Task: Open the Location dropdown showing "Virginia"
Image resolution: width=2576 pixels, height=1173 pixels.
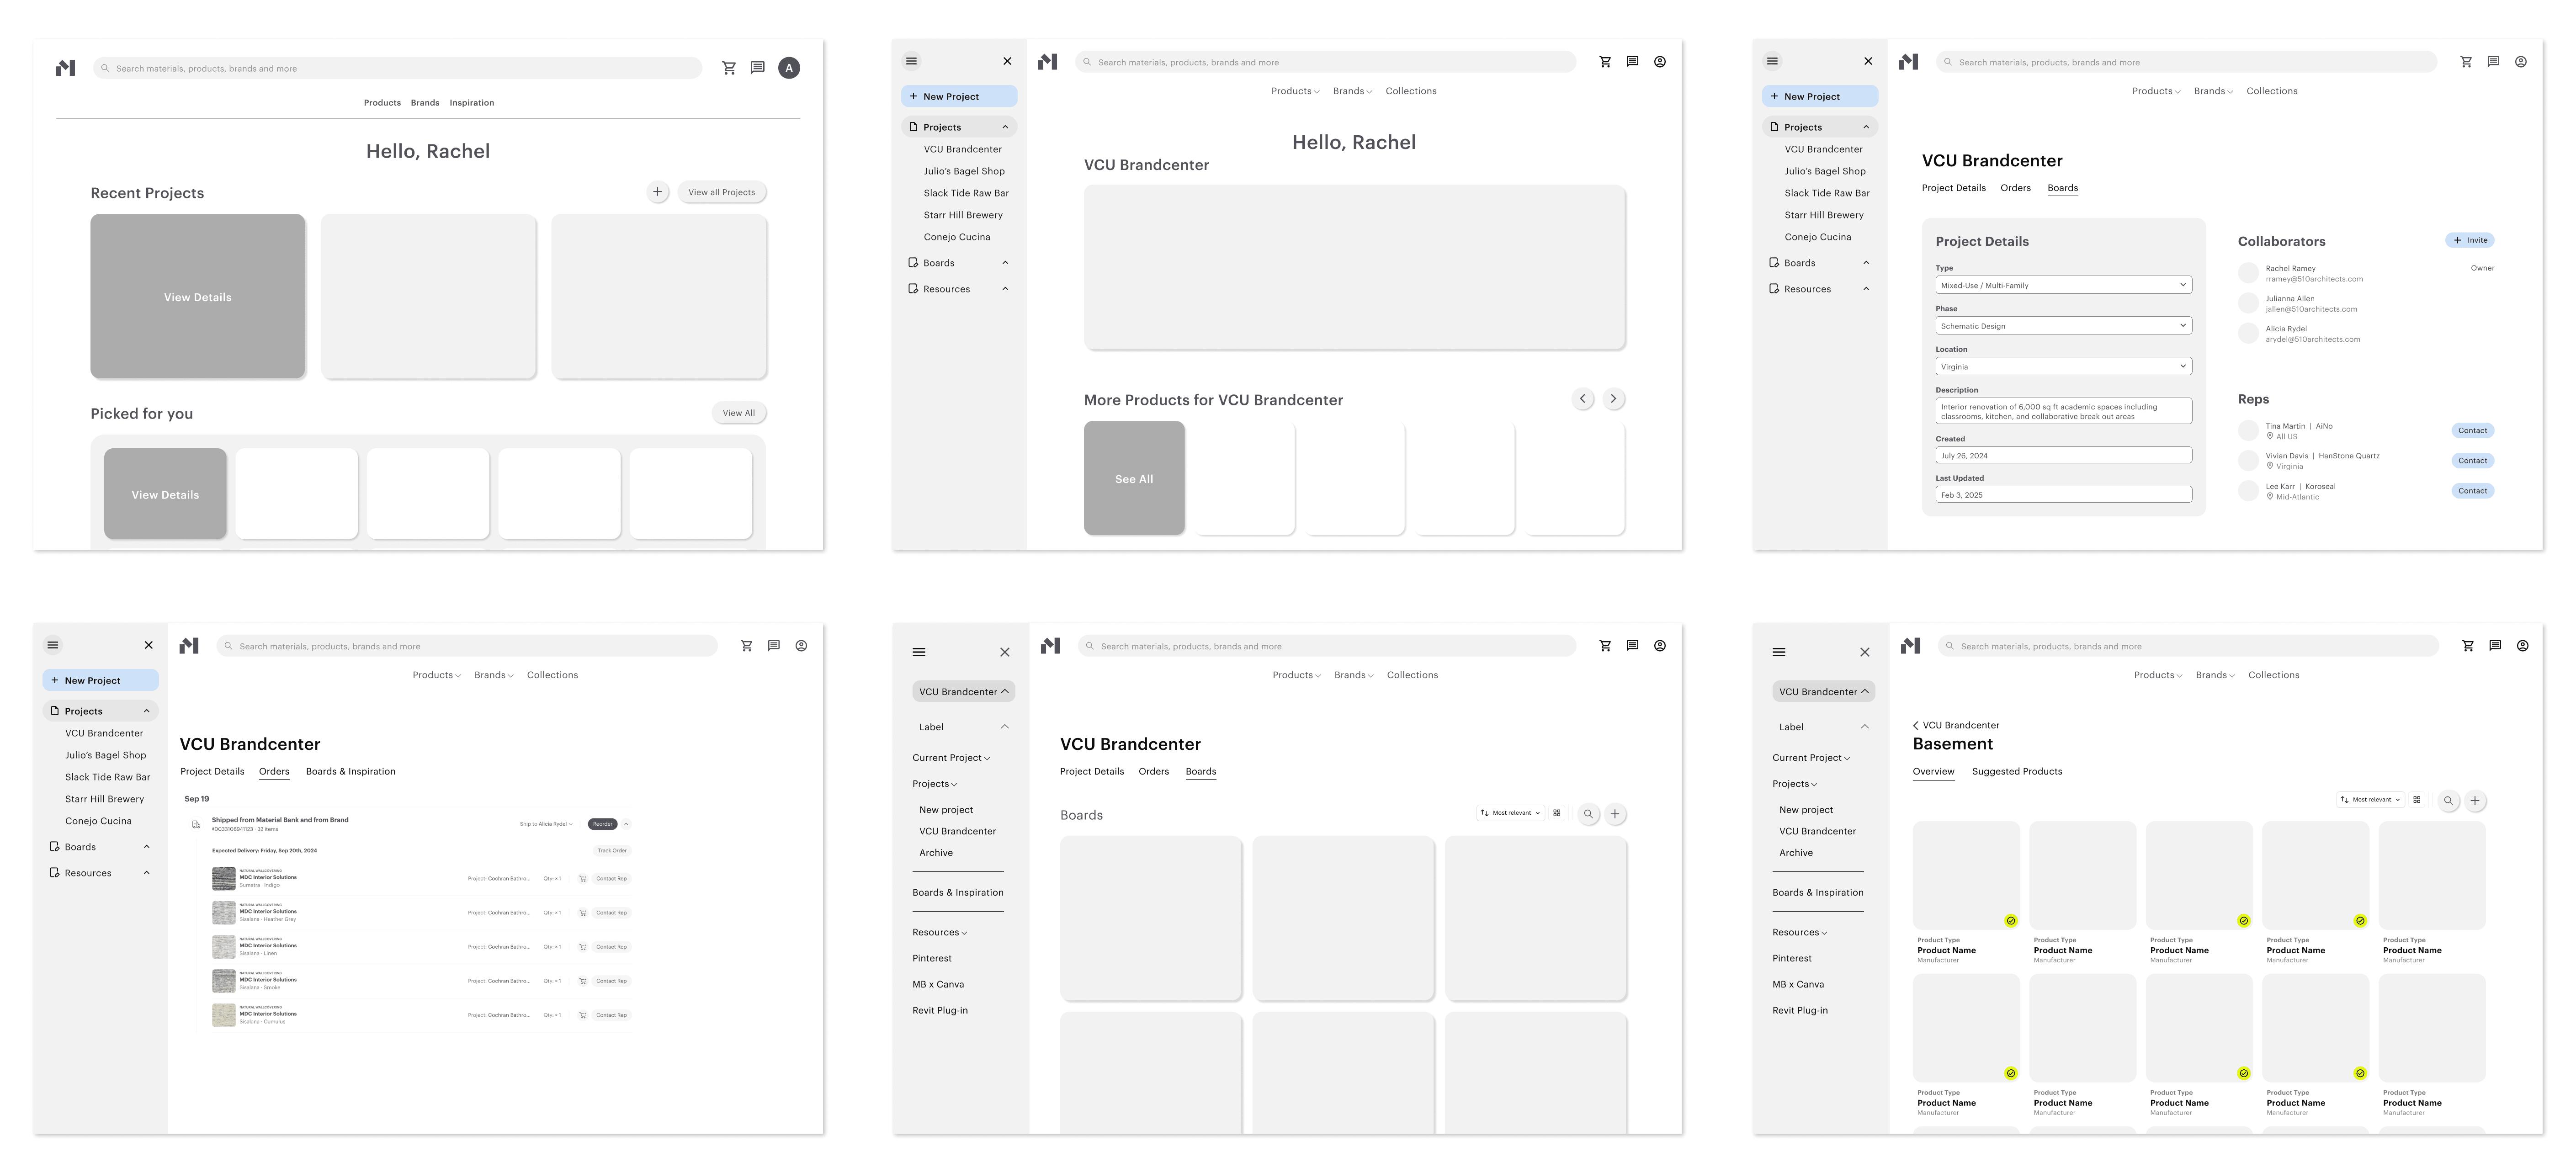Action: pyautogui.click(x=2064, y=367)
